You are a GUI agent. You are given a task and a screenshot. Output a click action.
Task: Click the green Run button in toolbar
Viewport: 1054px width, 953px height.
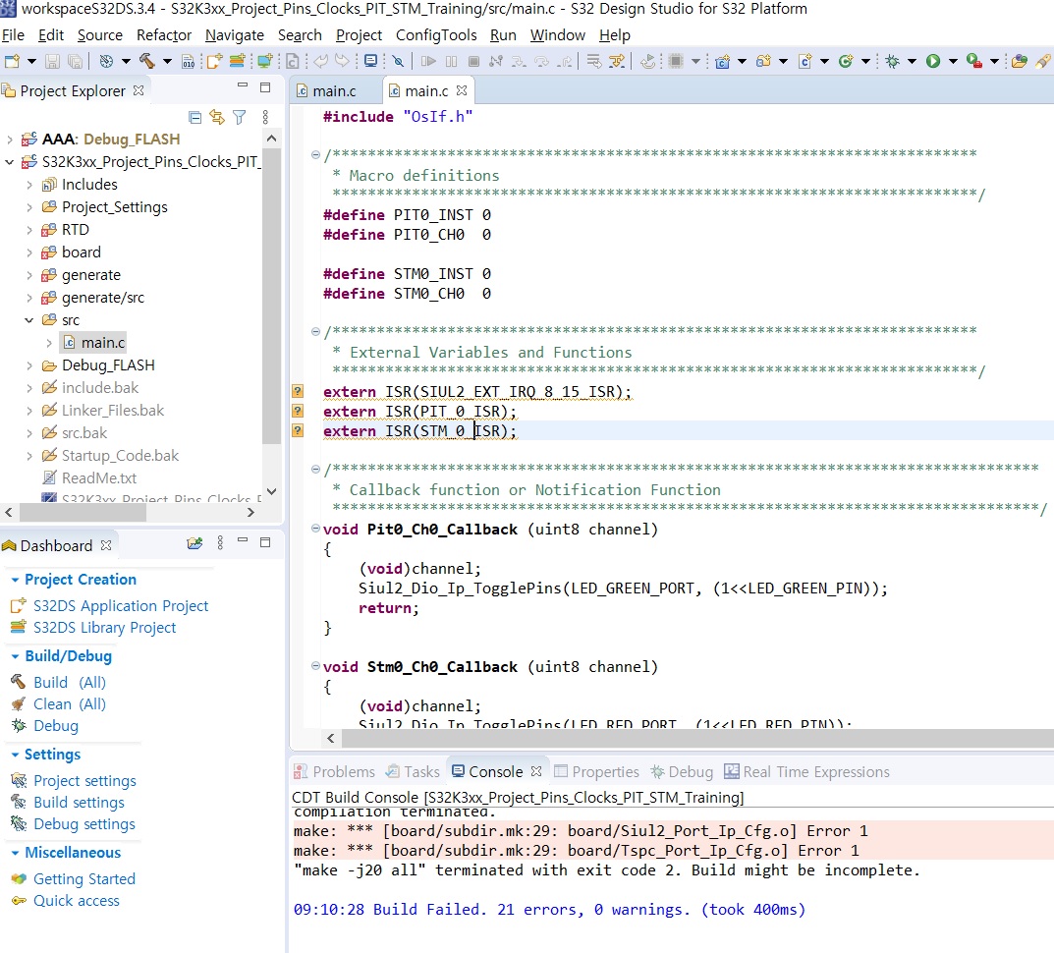[x=932, y=61]
